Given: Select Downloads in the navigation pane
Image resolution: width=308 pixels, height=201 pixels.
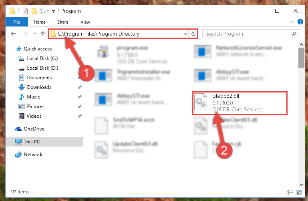Looking at the screenshot, I should click(x=39, y=87).
